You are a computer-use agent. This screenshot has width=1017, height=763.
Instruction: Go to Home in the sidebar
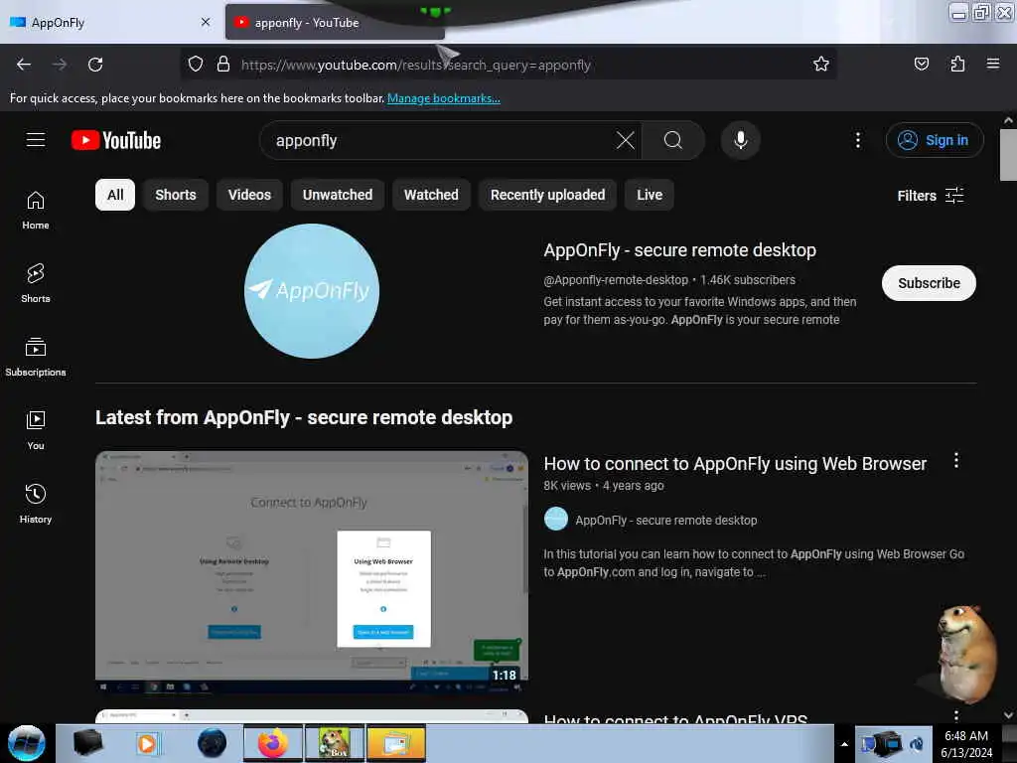(36, 211)
